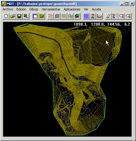Open the Archivo menu
The width and height of the screenshot is (136, 141).
(8, 9)
